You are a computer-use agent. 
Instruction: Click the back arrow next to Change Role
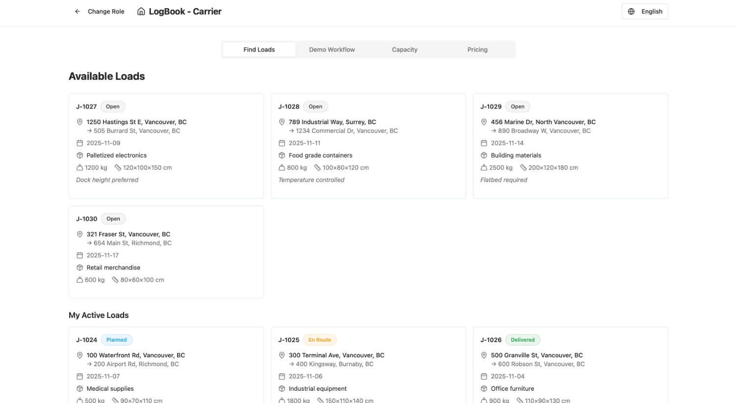pos(78,11)
